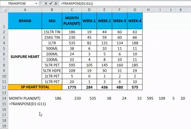Click the SP HEART TOTAL cell
The height and width of the screenshot is (129, 191).
tap(35, 87)
